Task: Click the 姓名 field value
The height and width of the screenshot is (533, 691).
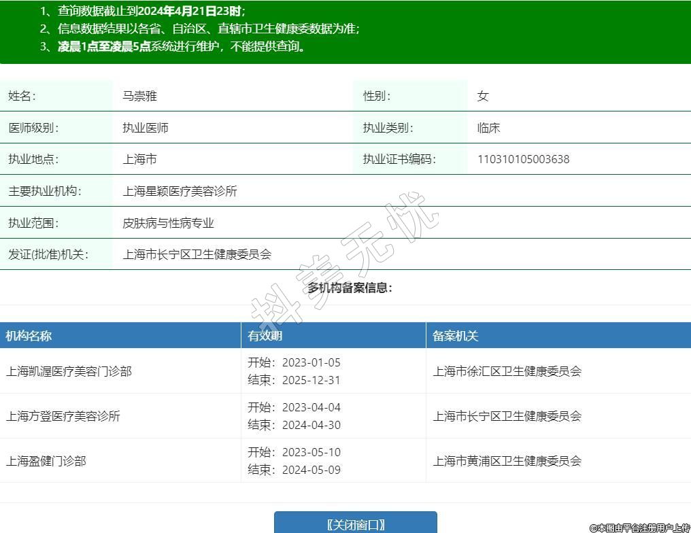Action: 139,97
